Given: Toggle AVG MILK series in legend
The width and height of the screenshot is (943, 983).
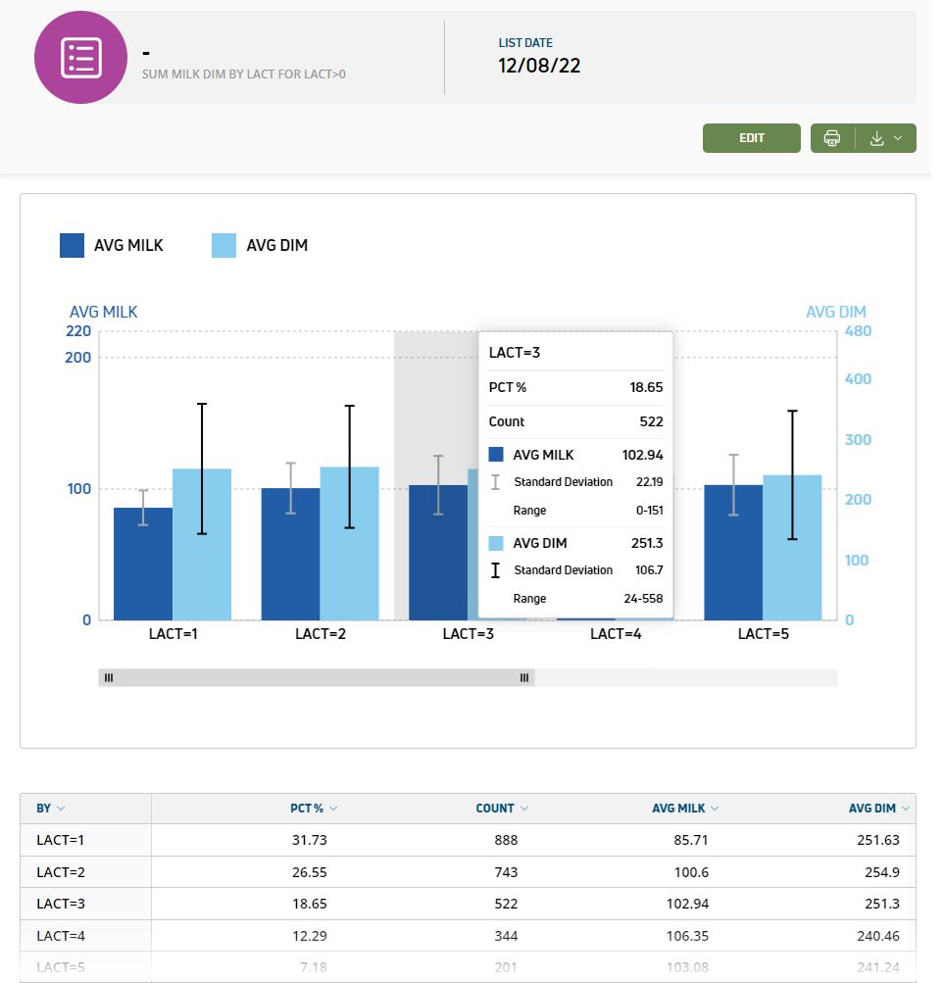Looking at the screenshot, I should (x=112, y=245).
